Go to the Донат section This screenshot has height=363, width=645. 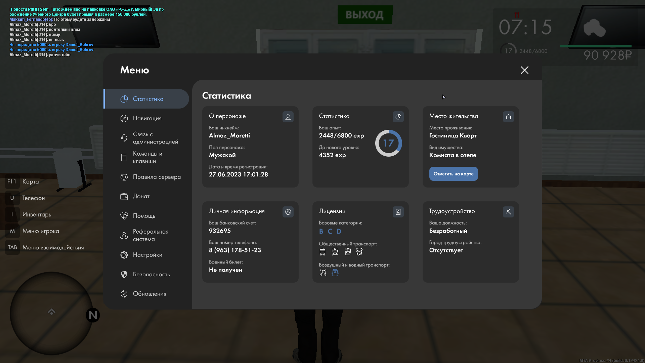(141, 196)
